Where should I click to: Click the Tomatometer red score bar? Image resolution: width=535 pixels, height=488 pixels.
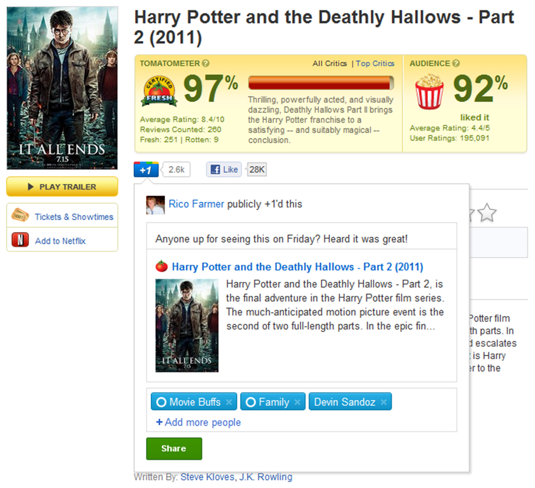pos(321,82)
